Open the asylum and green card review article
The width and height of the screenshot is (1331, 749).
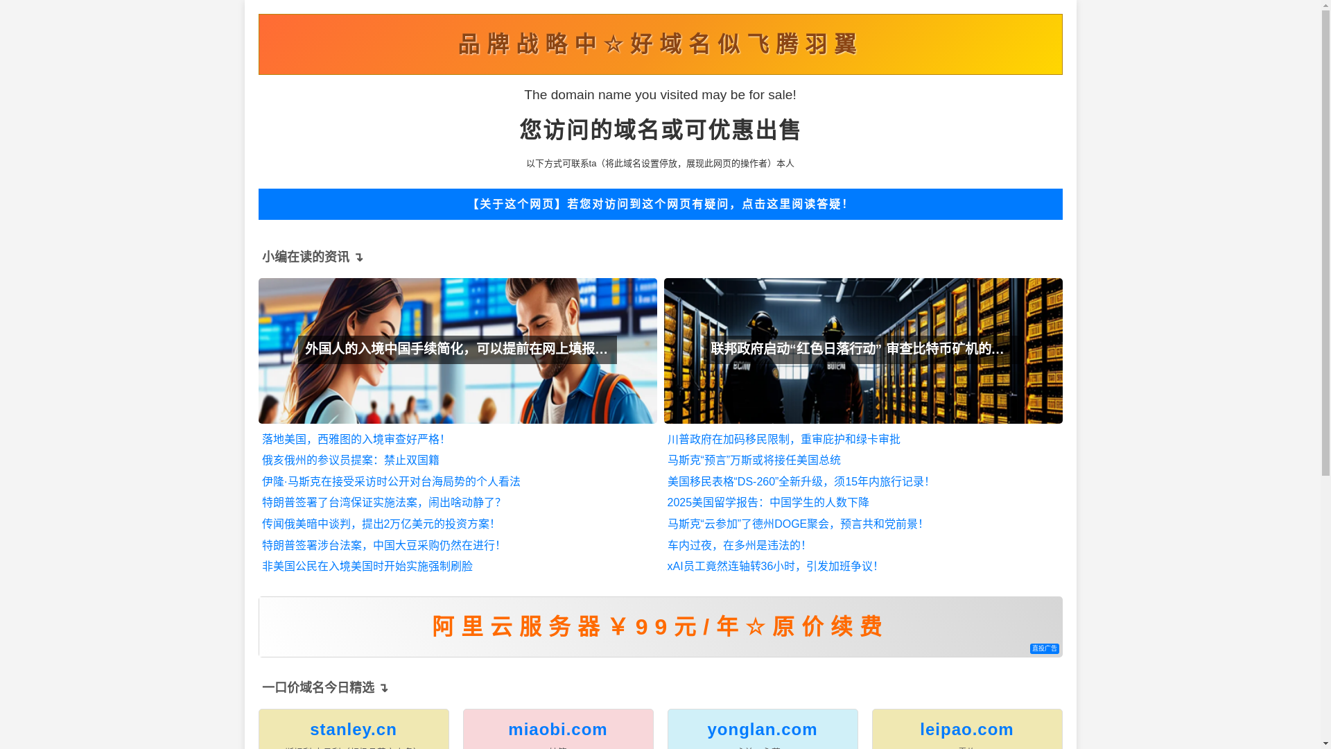coord(783,439)
